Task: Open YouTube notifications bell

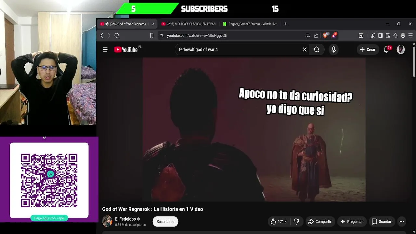Action: [x=386, y=50]
